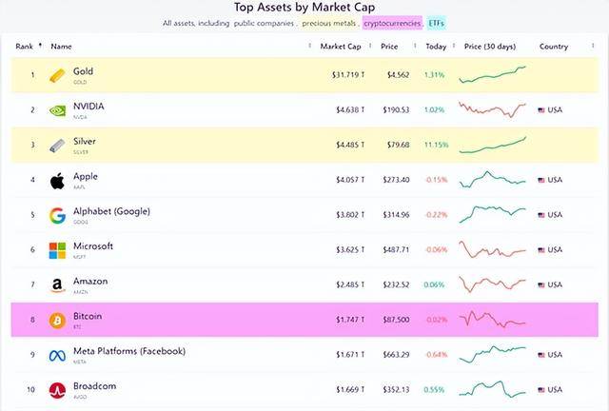Click the Google logo icon
609x411 pixels.
[57, 215]
